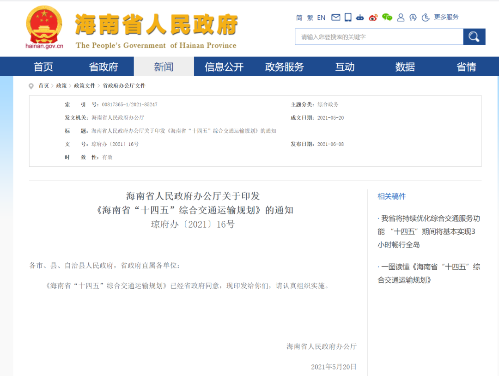Switch language to 简 (Simplified Chinese)
The width and height of the screenshot is (499, 376).
[x=299, y=18]
